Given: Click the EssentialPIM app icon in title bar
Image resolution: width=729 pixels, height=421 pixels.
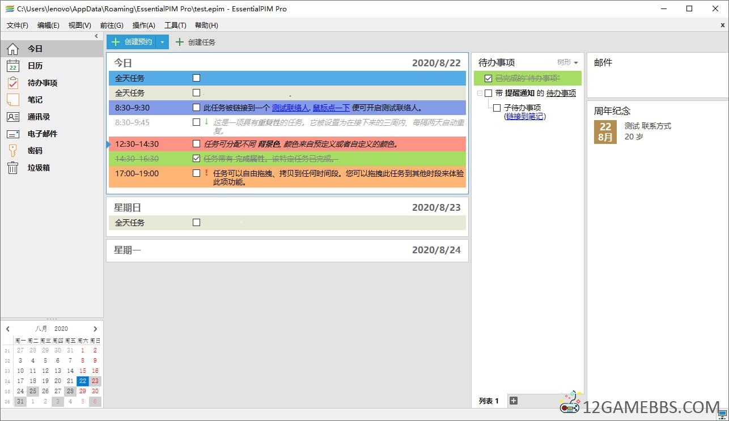Looking at the screenshot, I should coord(10,8).
